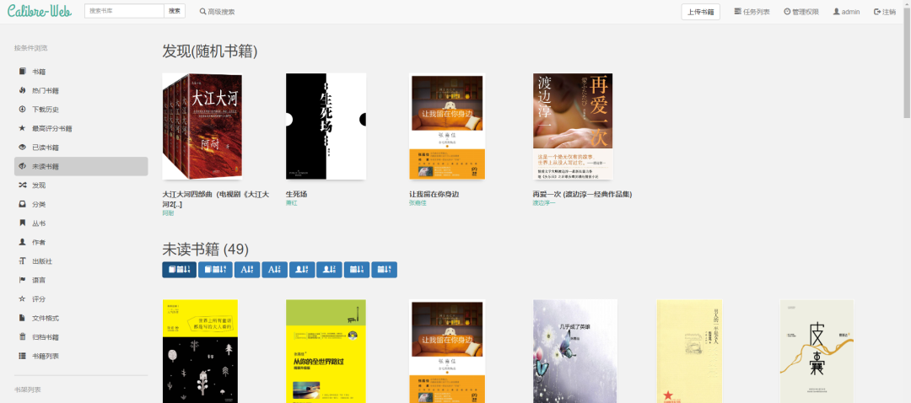Click title 让我留在你身边 in Discover section
The height and width of the screenshot is (403, 911).
434,195
